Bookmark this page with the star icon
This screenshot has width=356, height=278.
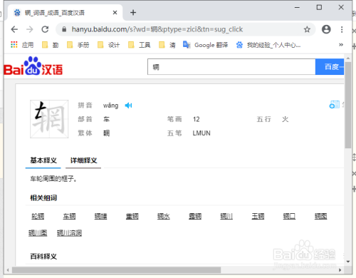coord(307,29)
